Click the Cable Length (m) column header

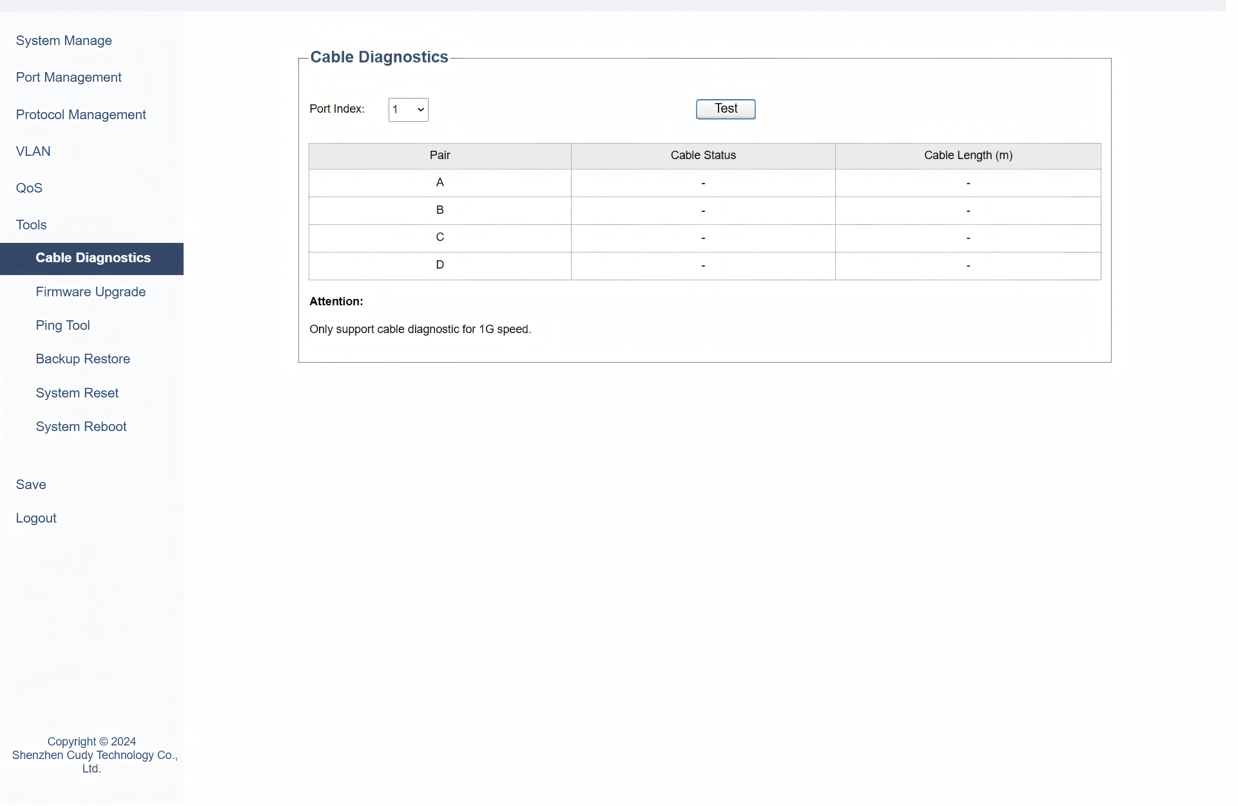click(x=967, y=155)
